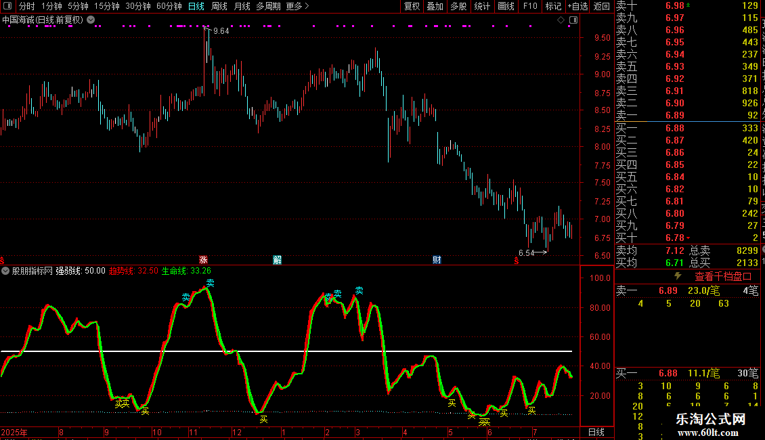Image resolution: width=765 pixels, height=440 pixels.
Task: Expand the 股朋指标网 indicator dropdown arrow
Action: 5,271
